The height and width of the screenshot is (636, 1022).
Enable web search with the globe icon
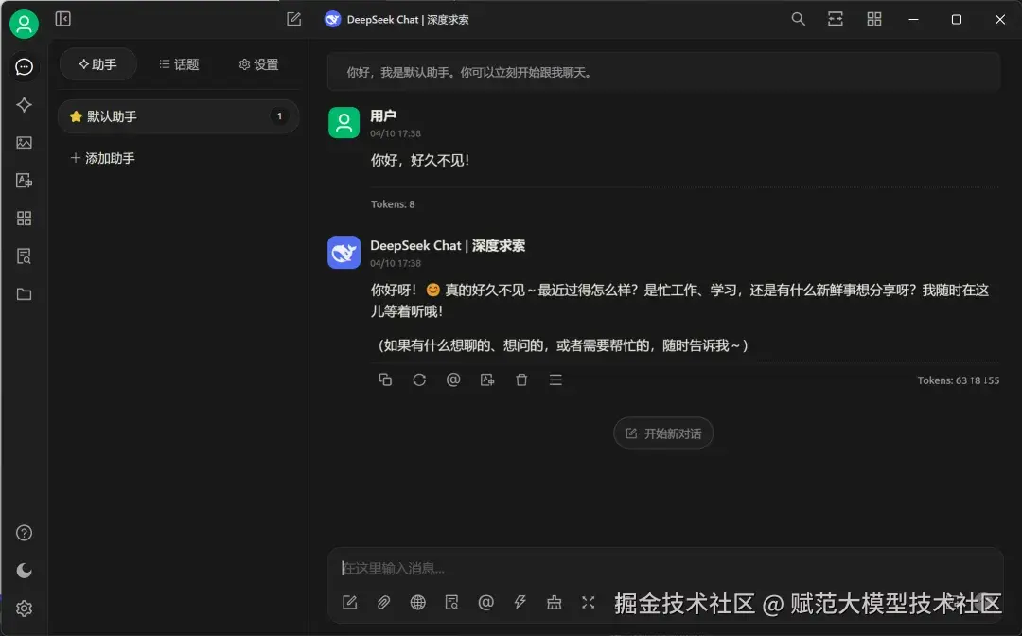click(x=417, y=602)
